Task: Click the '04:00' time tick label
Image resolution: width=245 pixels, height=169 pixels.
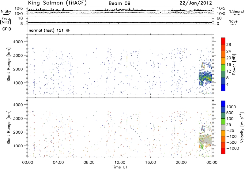Action: 58,163
